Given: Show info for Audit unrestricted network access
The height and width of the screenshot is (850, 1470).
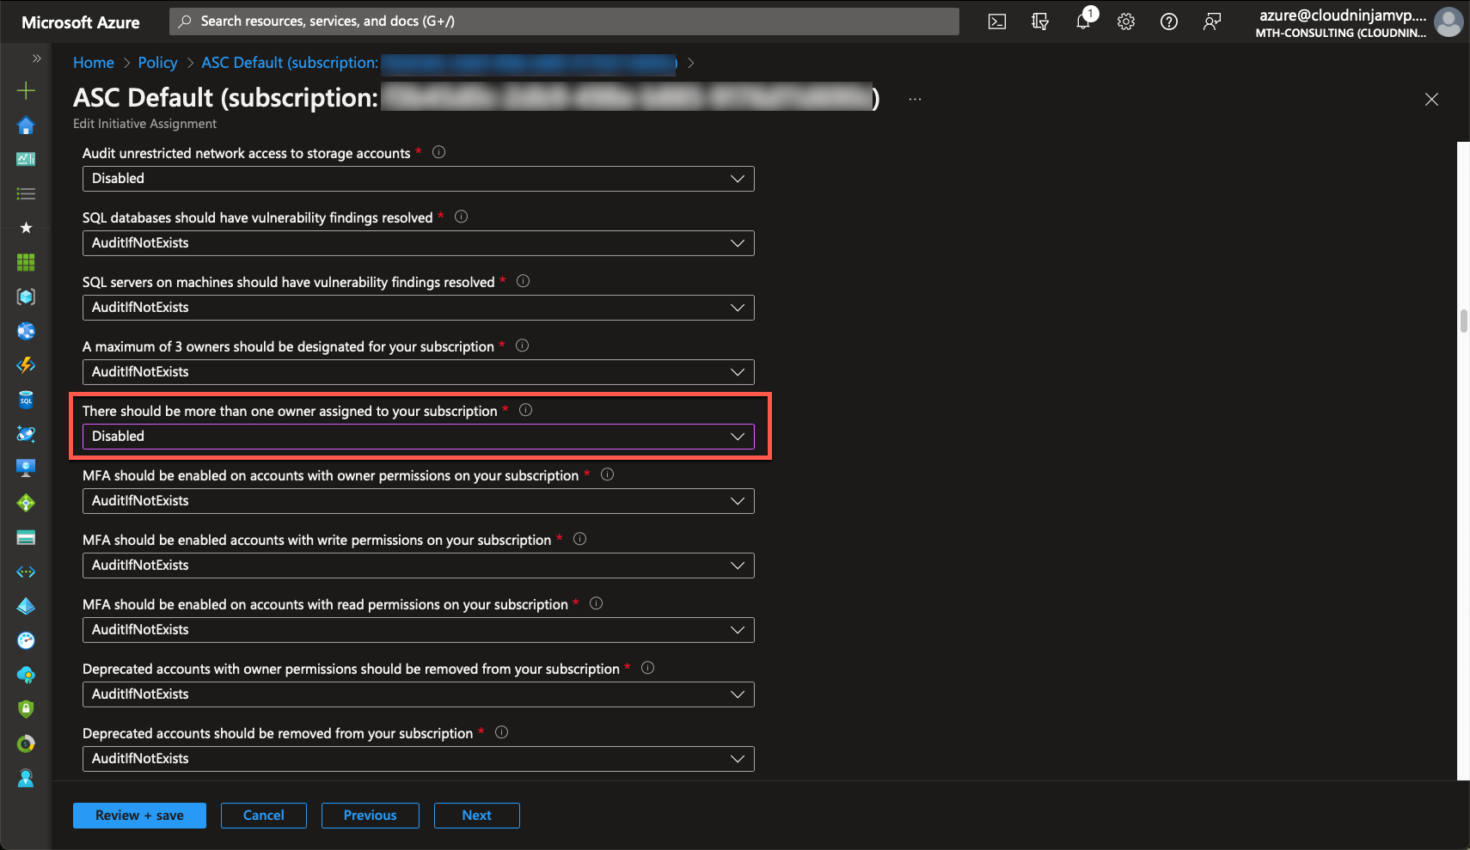Looking at the screenshot, I should click(438, 152).
